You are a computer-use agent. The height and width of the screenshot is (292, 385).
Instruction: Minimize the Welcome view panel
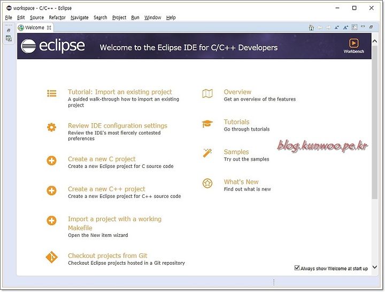[363, 26]
